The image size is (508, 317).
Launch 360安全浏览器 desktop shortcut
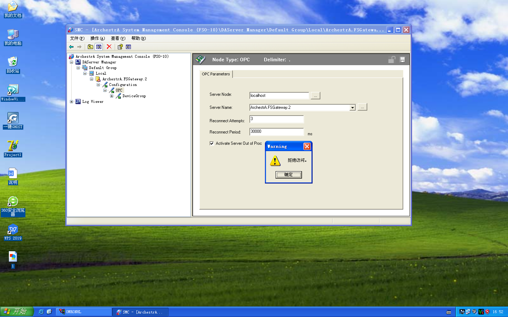click(x=13, y=206)
